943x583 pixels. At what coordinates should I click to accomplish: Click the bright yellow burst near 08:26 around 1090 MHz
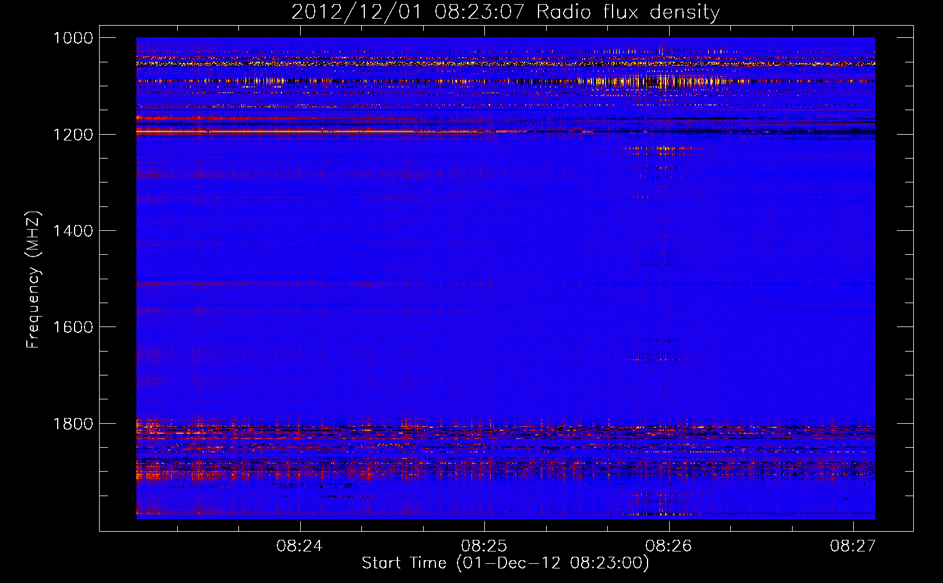coord(661,81)
